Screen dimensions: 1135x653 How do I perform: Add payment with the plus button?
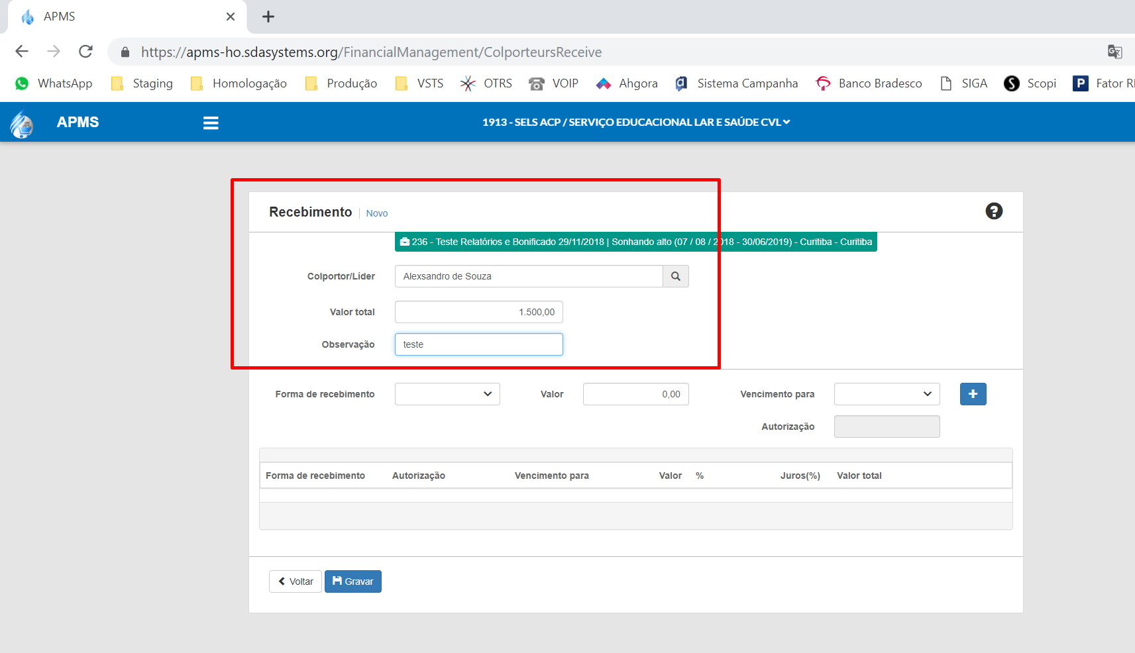(973, 394)
